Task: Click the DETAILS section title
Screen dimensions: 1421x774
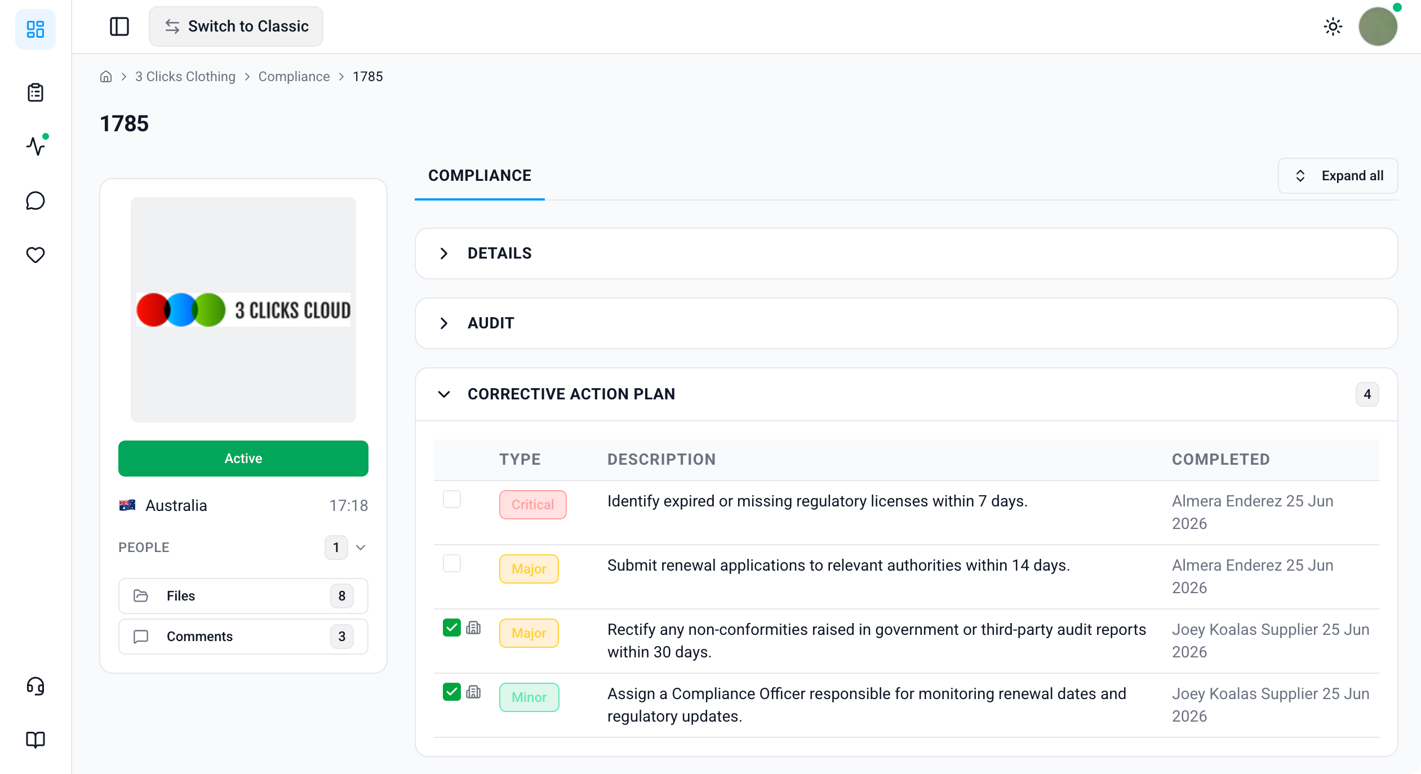Action: click(x=500, y=253)
